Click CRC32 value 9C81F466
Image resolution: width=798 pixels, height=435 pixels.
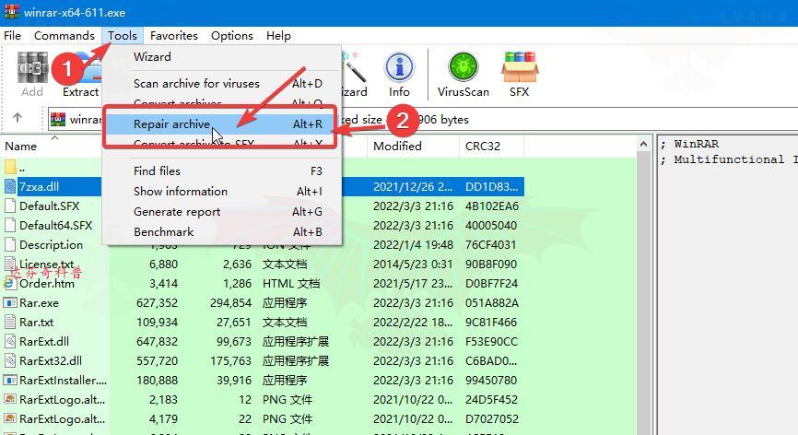click(x=491, y=322)
